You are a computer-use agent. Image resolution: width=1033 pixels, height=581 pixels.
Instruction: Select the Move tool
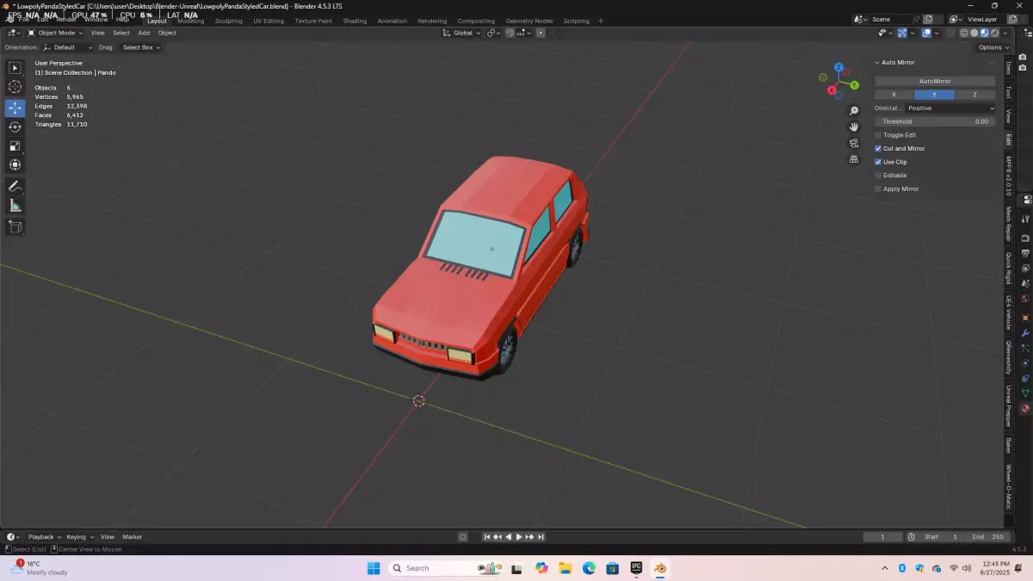point(15,108)
